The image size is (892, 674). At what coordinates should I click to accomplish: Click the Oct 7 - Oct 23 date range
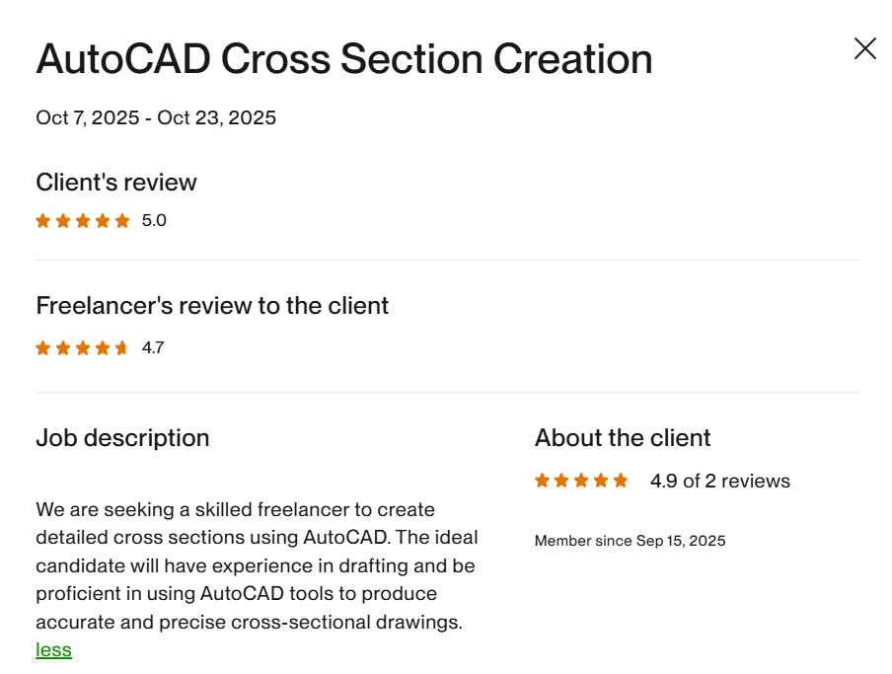156,118
